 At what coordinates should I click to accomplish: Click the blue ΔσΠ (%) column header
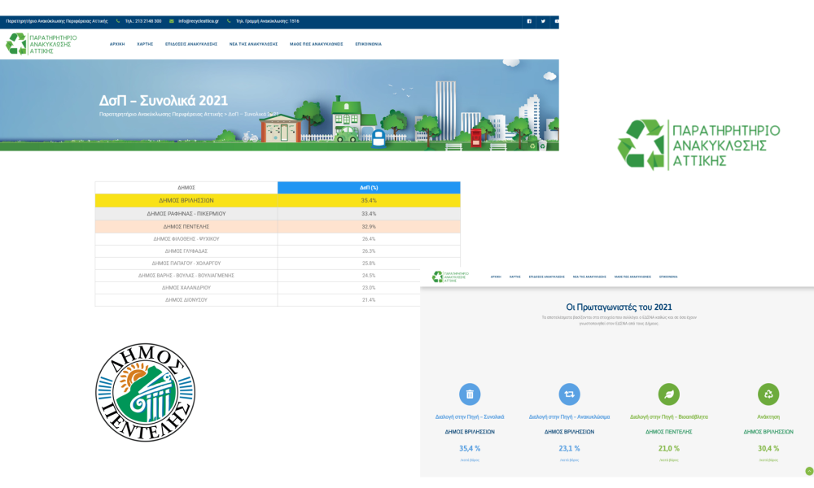pyautogui.click(x=369, y=188)
